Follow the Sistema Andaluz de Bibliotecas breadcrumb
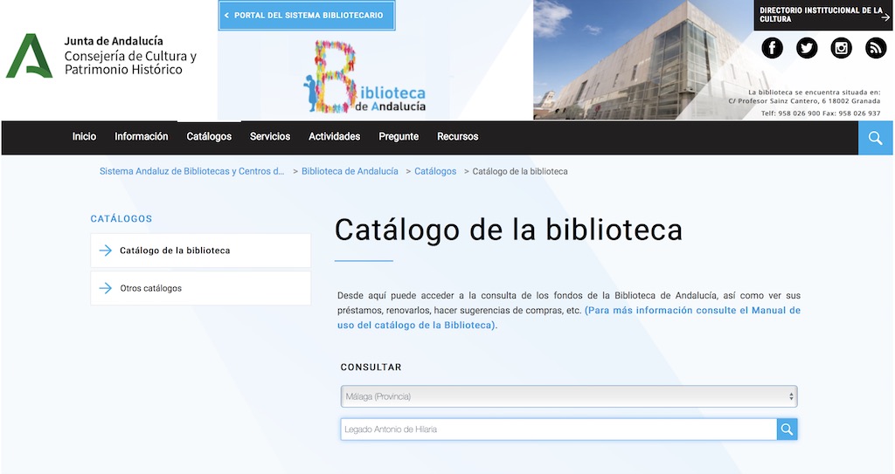 point(191,171)
